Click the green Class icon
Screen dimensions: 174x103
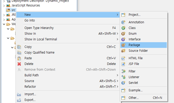click(x=123, y=28)
